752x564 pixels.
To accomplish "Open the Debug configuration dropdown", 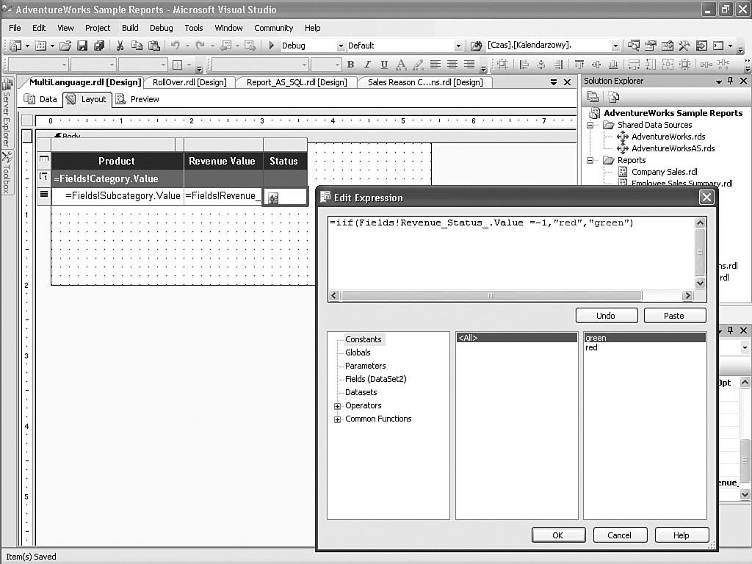I will click(341, 46).
